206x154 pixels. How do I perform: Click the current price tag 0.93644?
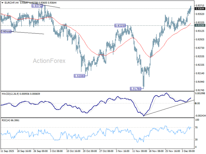[x=200, y=9]
